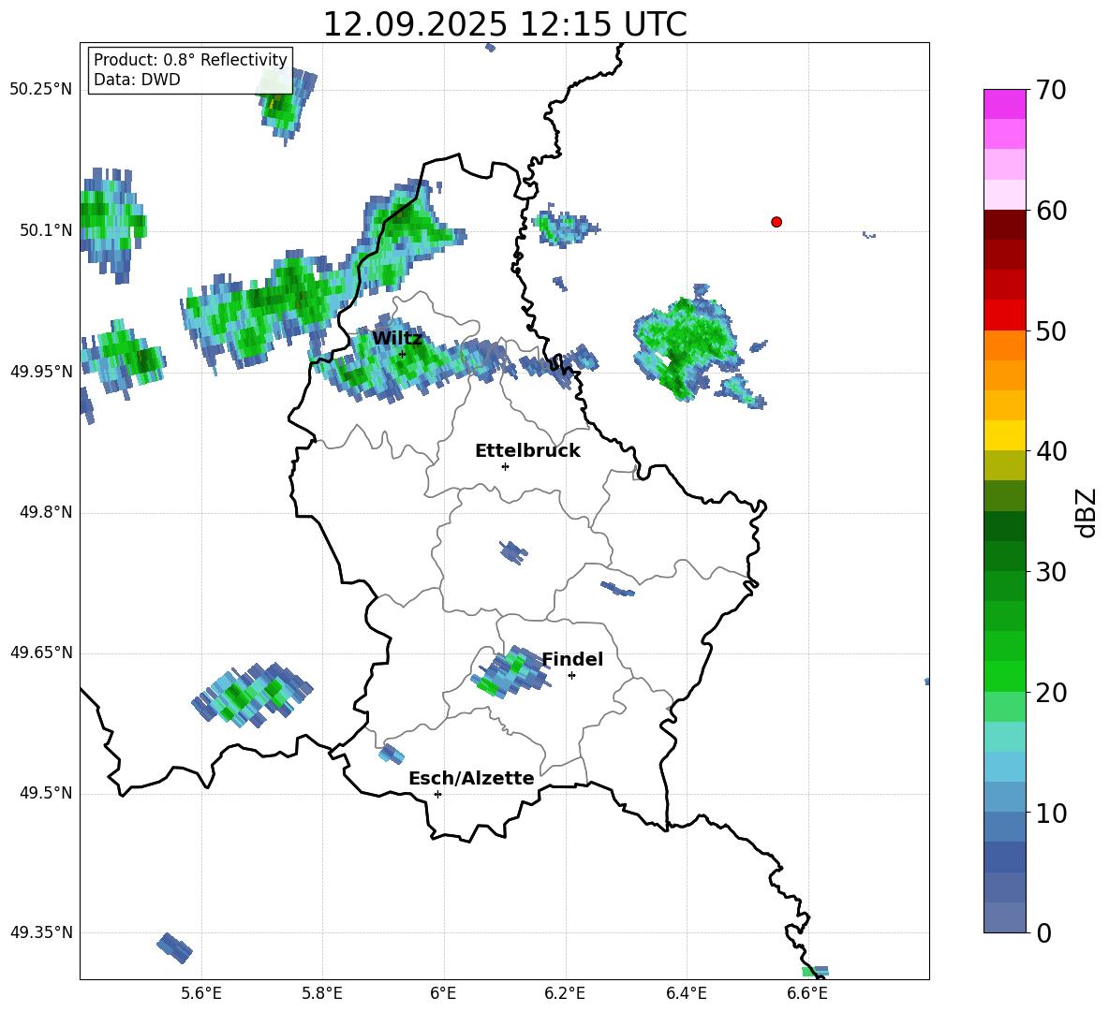Image resolution: width=1109 pixels, height=1012 pixels.
Task: Click the 50.1°N latitude label
Action: tap(45, 230)
